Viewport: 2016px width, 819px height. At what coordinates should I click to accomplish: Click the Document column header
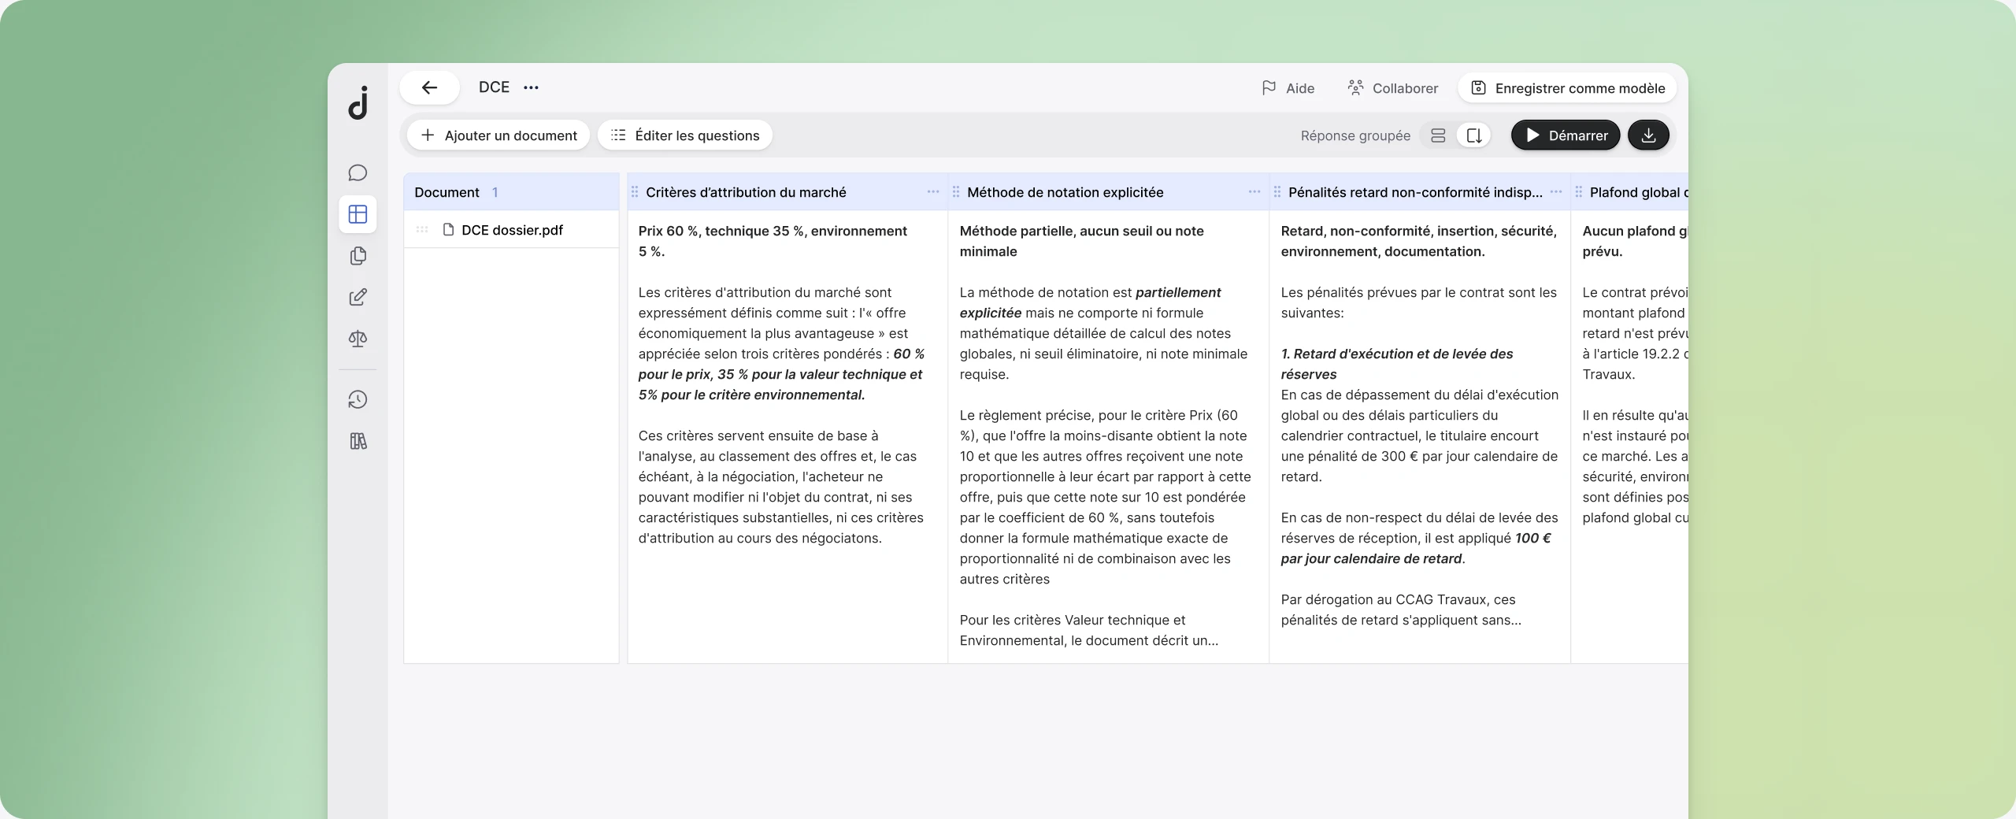point(511,192)
